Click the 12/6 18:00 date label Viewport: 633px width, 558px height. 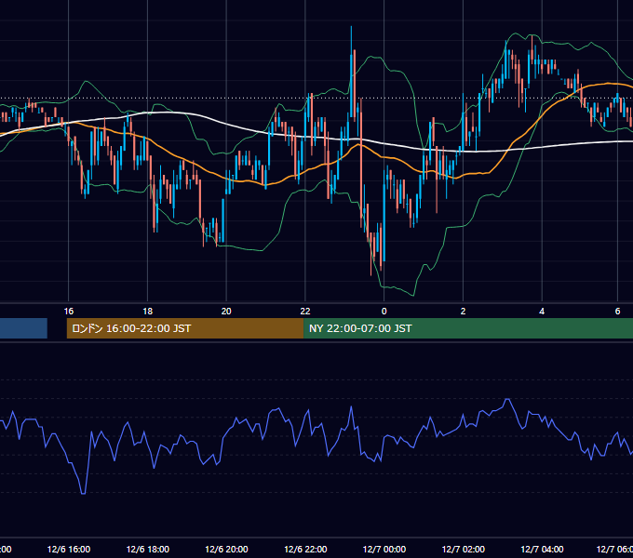(x=148, y=550)
